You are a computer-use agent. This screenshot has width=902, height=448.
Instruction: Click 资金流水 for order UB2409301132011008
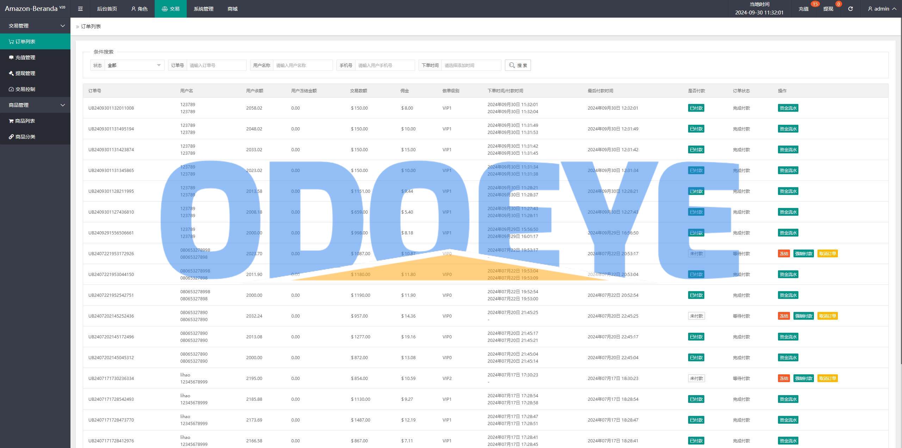coord(788,108)
